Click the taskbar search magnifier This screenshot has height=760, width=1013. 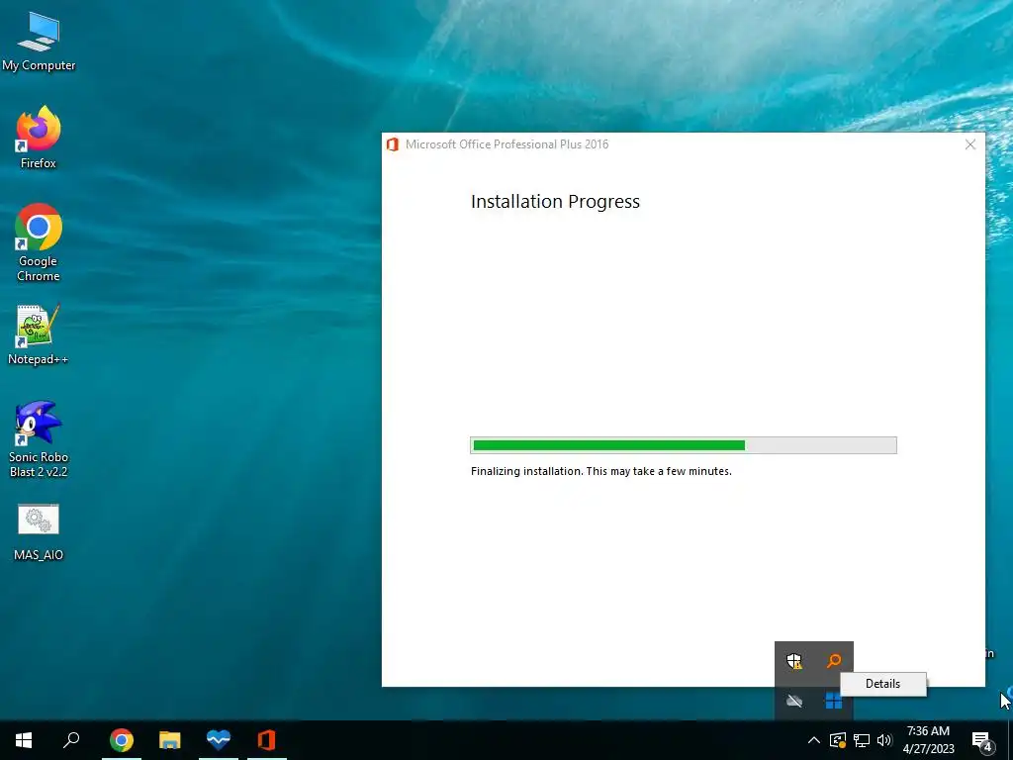[71, 740]
